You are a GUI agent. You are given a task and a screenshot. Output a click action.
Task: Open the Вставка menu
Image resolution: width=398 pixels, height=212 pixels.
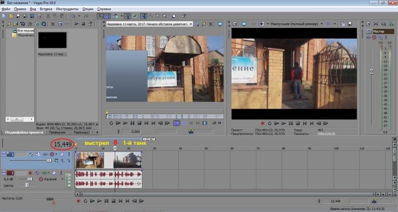pos(46,9)
